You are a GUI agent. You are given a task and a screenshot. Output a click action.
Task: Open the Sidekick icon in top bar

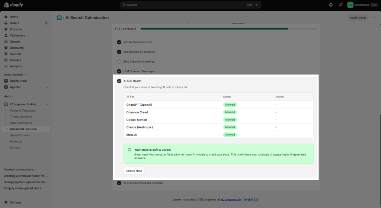pyautogui.click(x=331, y=5)
